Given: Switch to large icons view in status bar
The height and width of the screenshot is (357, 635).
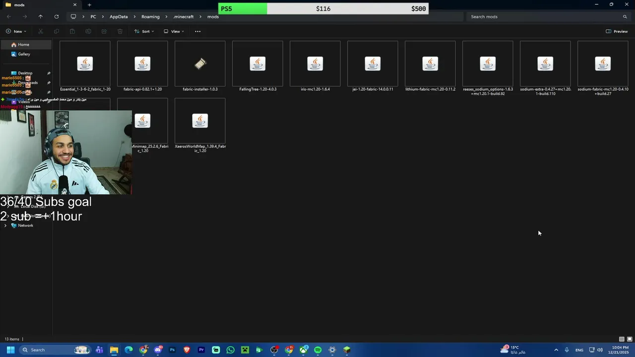Looking at the screenshot, I should click(x=630, y=339).
